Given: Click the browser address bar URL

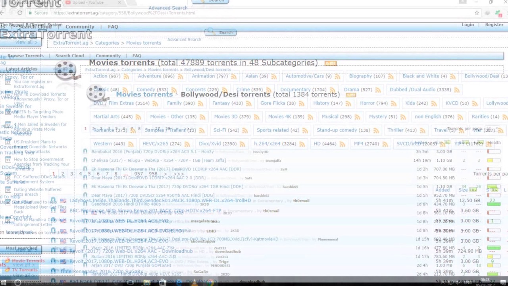Looking at the screenshot, I should [x=124, y=13].
